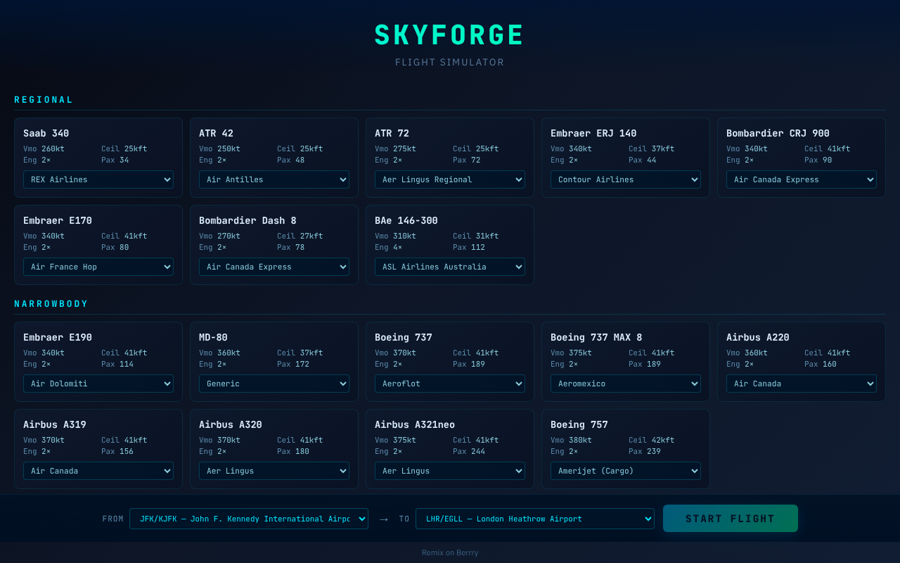The height and width of the screenshot is (563, 900).
Task: Click the ATR 72 aircraft title
Action: pyautogui.click(x=392, y=133)
